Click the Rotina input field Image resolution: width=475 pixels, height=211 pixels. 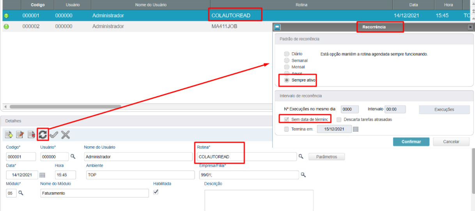(x=246, y=157)
